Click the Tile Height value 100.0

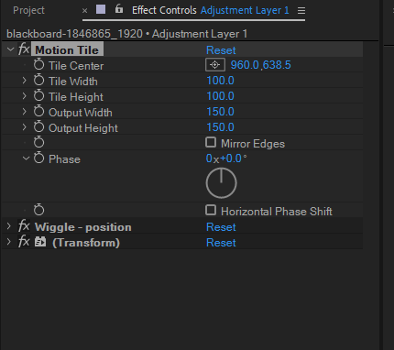pos(220,96)
